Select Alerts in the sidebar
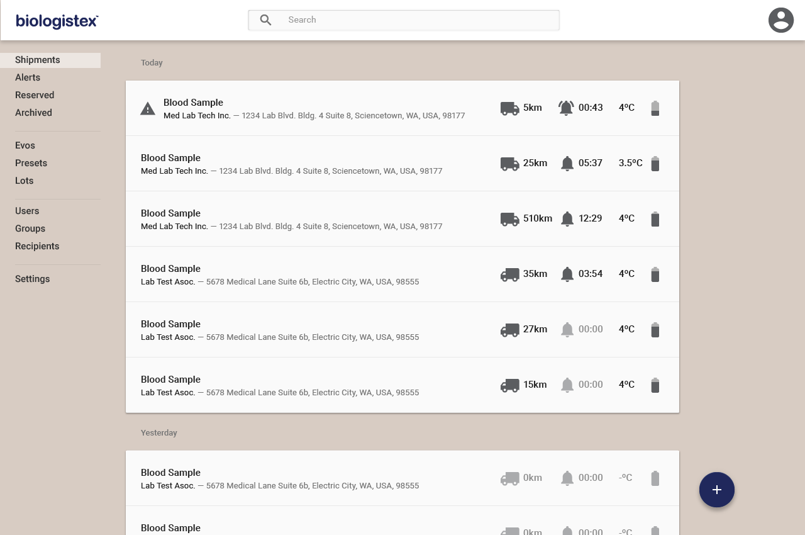805x535 pixels. pos(28,77)
